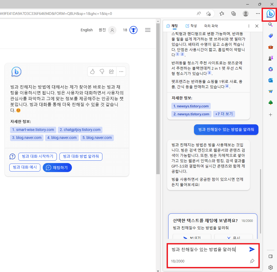Pin the chat input using the pin icon
277x272 pixels.
tap(252, 261)
